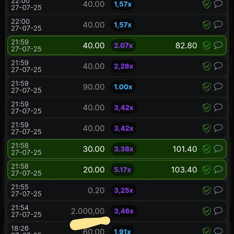Tap the 3.38x multiplier badge
The width and height of the screenshot is (234, 234).
pos(123,149)
